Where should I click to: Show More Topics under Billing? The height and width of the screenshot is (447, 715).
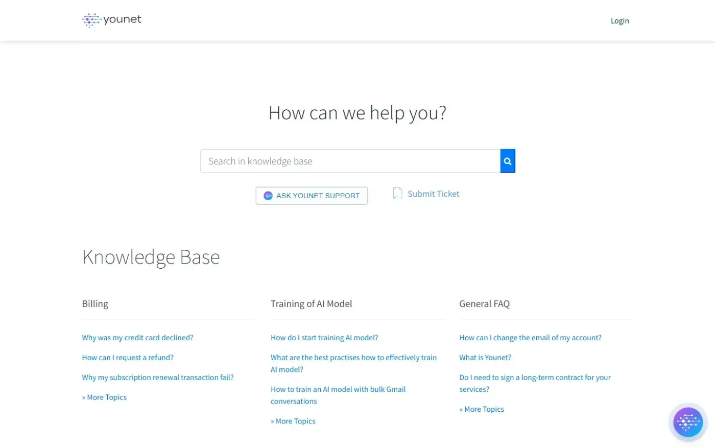104,397
